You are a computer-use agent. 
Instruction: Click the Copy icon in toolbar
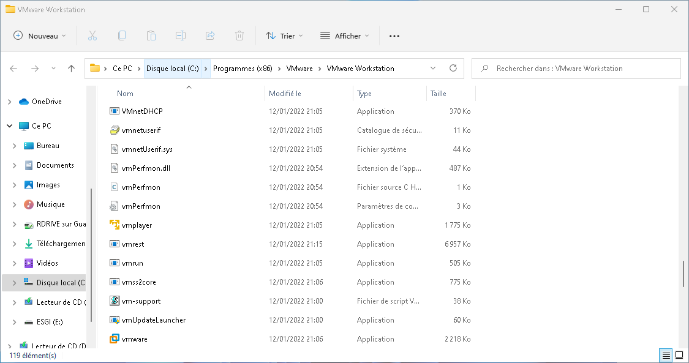[x=122, y=36]
